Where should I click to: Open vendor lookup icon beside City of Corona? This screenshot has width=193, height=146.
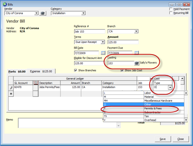click(43, 13)
